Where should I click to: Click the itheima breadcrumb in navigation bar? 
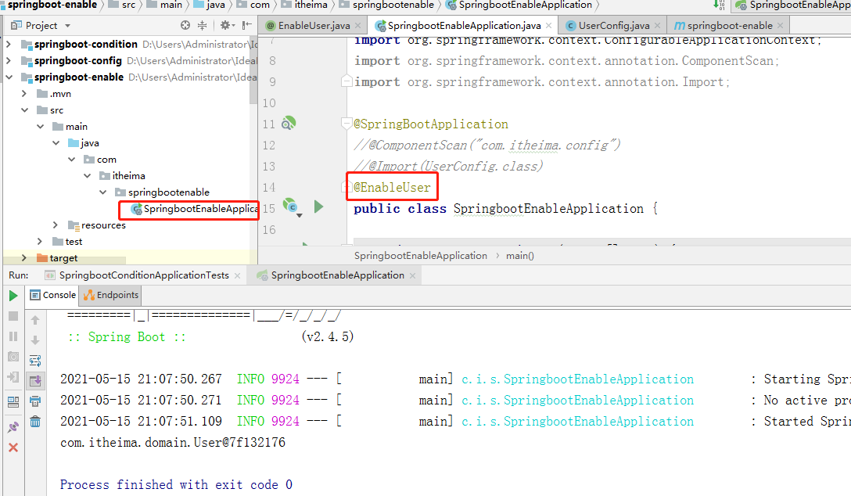[x=304, y=5]
